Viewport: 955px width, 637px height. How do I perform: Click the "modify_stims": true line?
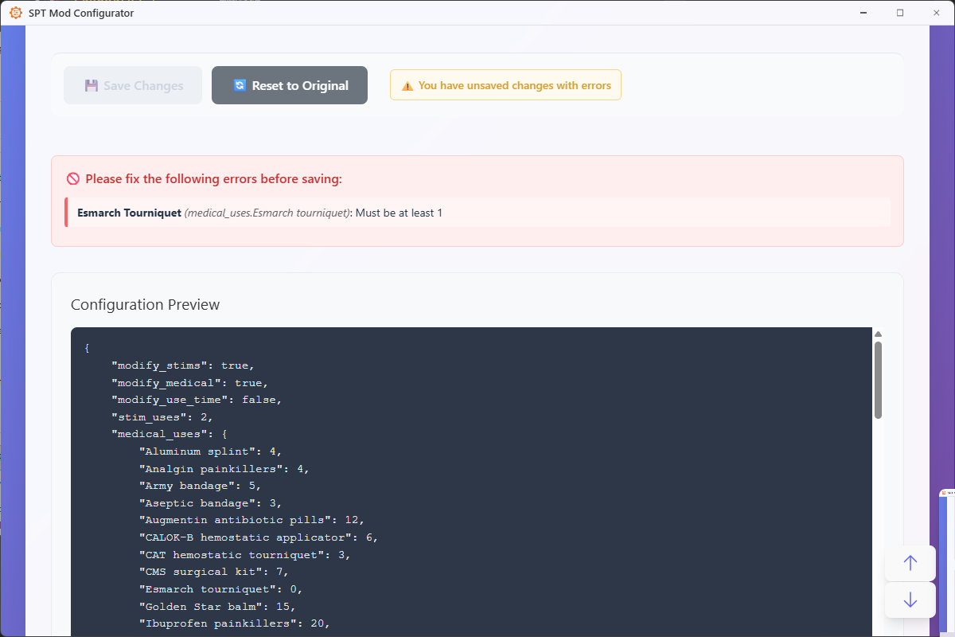pos(183,365)
